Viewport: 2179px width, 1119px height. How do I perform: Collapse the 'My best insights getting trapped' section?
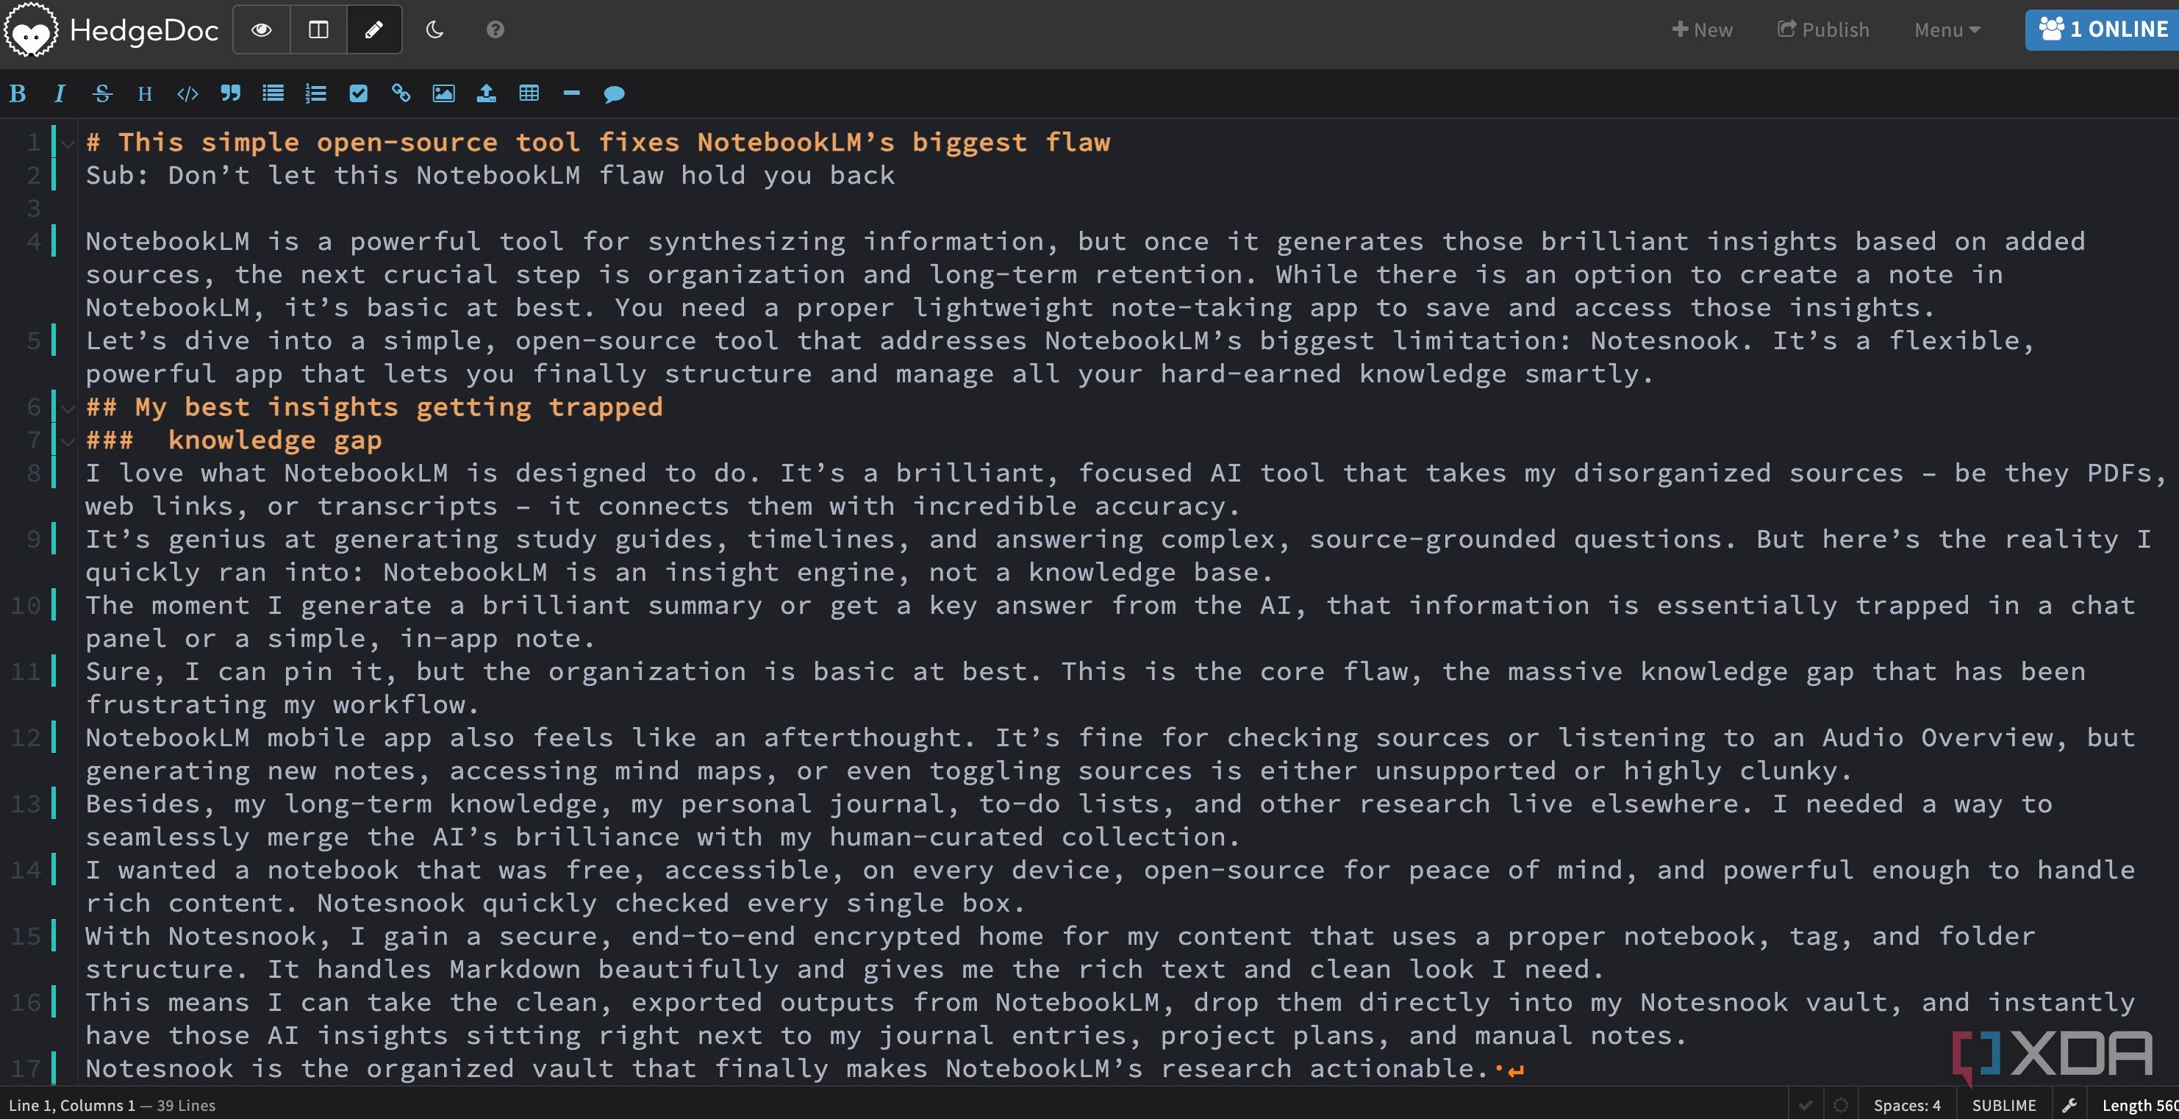(68, 409)
